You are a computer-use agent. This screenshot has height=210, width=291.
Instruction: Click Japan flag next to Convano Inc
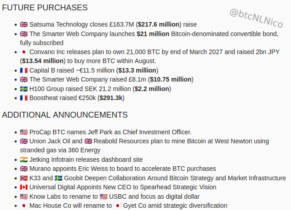point(24,52)
